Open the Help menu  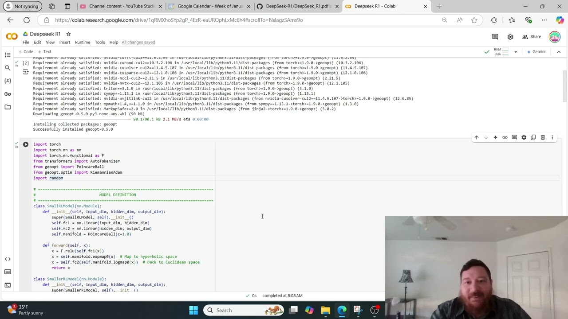point(114,43)
